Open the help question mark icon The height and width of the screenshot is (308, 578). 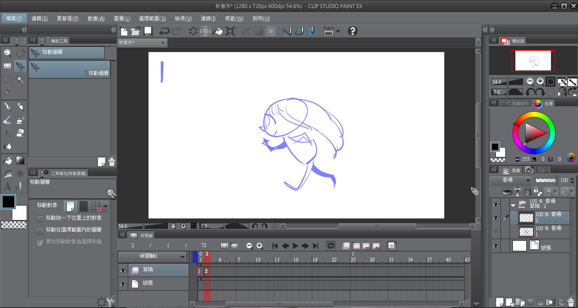point(352,31)
